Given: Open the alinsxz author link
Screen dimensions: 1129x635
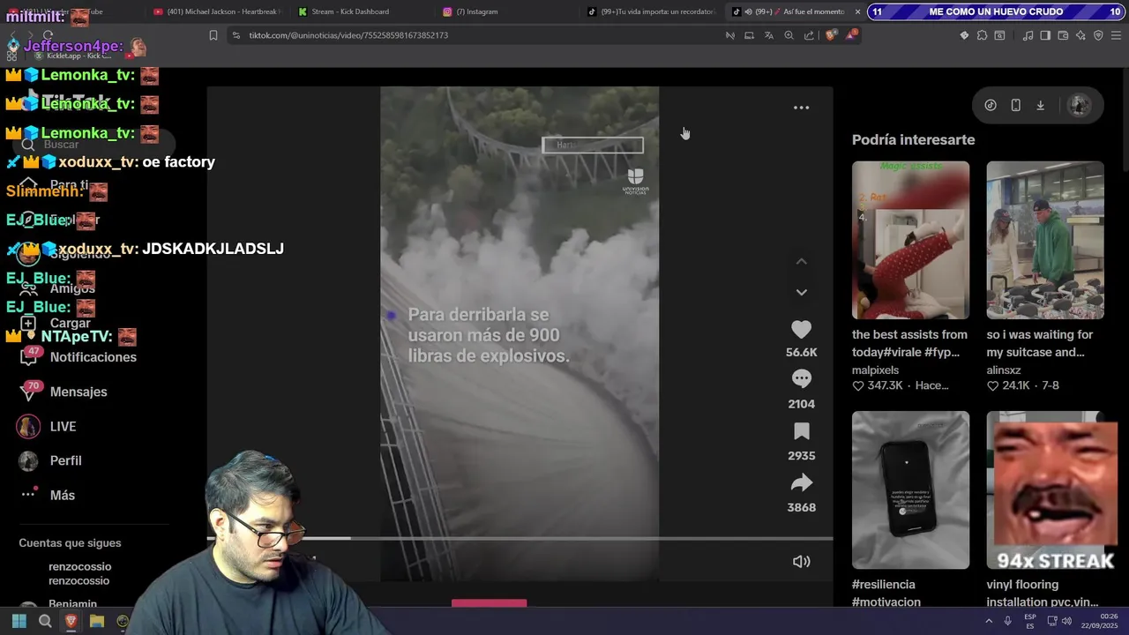Looking at the screenshot, I should click(x=1004, y=370).
